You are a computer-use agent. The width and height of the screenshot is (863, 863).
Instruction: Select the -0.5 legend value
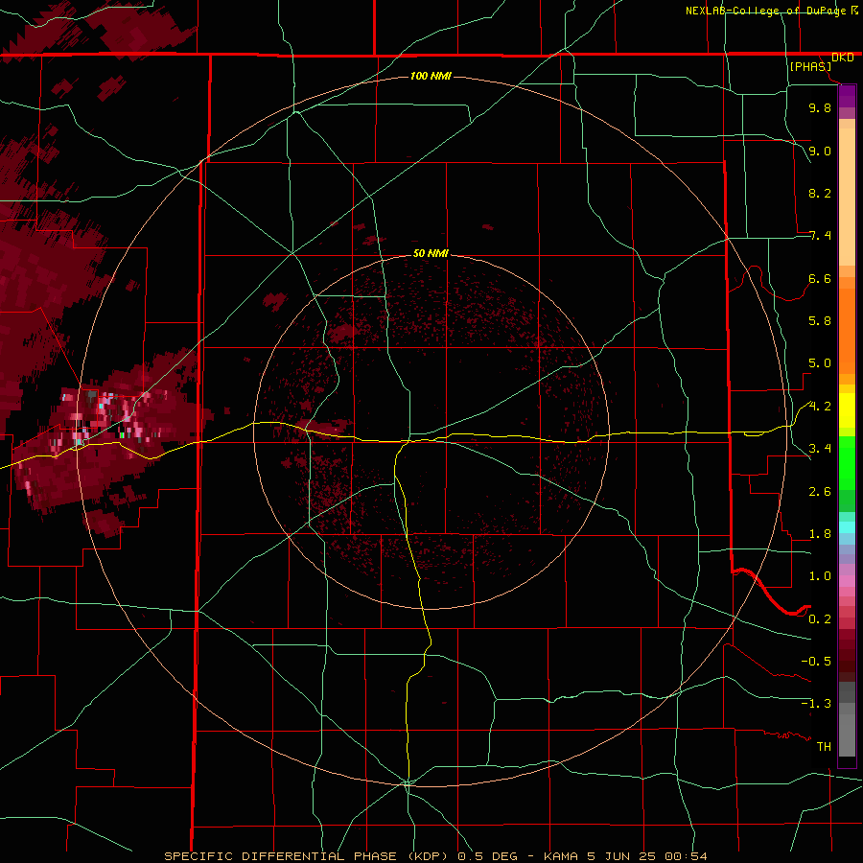coord(816,662)
